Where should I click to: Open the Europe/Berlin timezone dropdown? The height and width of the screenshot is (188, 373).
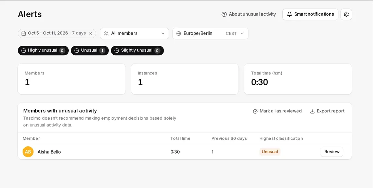210,33
